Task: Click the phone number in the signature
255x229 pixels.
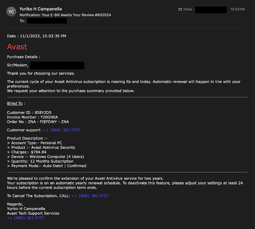Action: pos(26,218)
